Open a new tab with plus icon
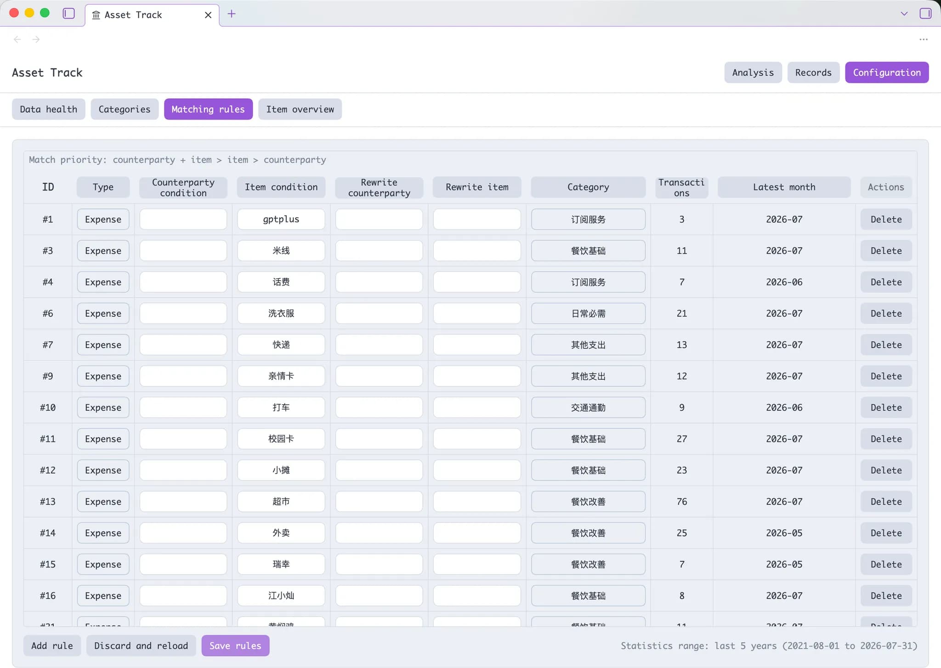This screenshot has width=941, height=668. point(232,14)
